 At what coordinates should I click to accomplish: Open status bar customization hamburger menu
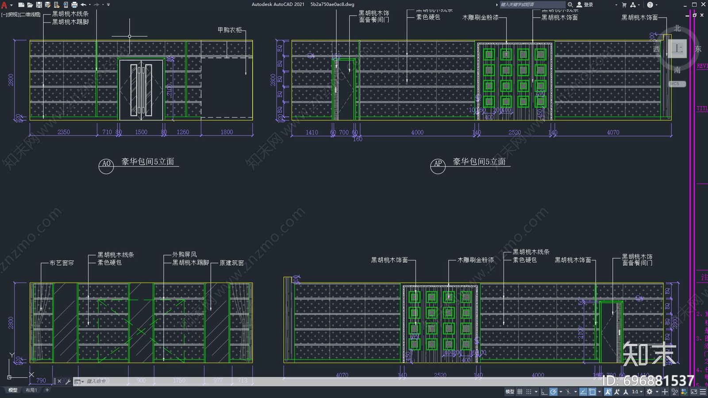pos(703,392)
